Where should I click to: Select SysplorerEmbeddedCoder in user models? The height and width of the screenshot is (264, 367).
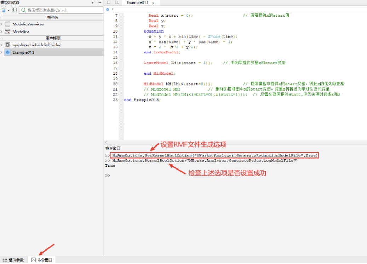point(36,45)
